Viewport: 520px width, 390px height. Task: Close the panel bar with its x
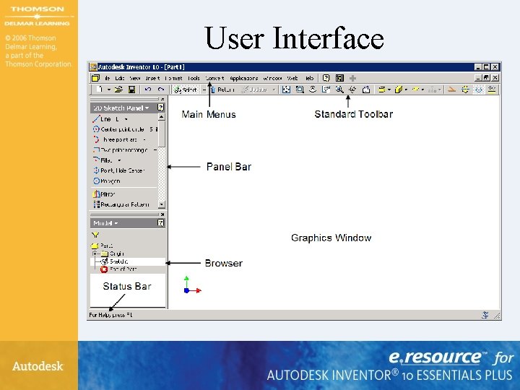click(x=162, y=99)
